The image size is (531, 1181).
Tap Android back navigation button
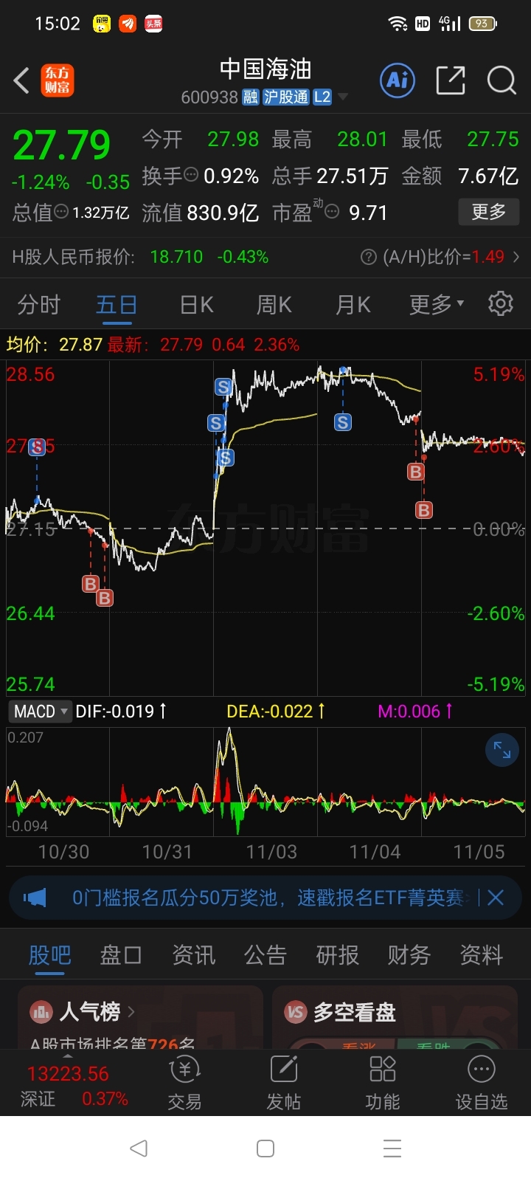138,1149
